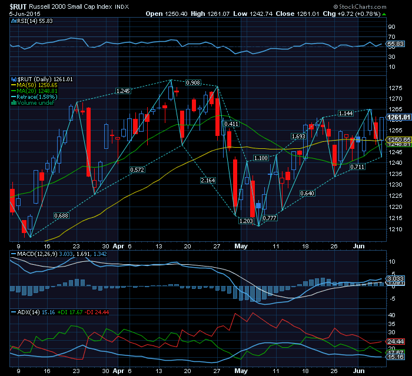Click the 'MA(20) 1248.81' legend entry
Viewport: 412px width, 376px height.
tap(36, 91)
